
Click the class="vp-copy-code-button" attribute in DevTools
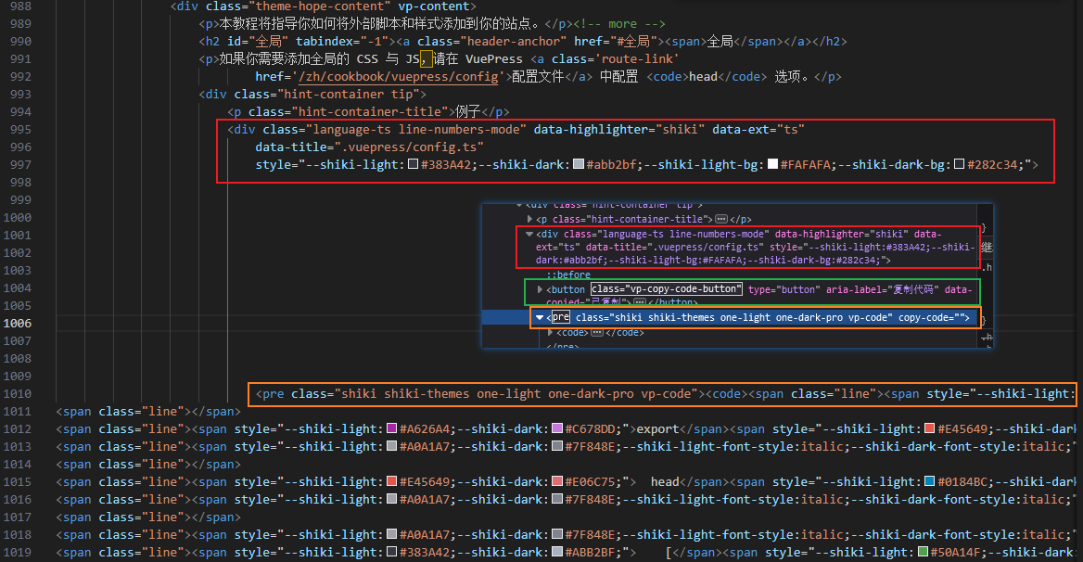[667, 289]
